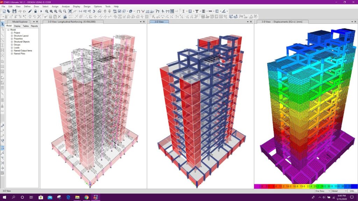Open the 3-d view icon
This screenshot has width=358, height=201.
[80, 11]
